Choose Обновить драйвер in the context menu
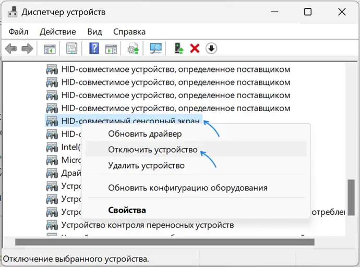This screenshot has width=360, height=267. [x=137, y=134]
